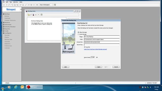The height and width of the screenshot is (91, 162).
Task: Click the 'Use at most' GB field
Action: pyautogui.click(x=93, y=57)
